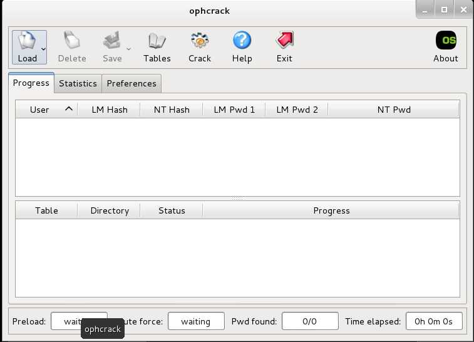Click the Time elapsed 0h 0m 0s field
This screenshot has width=474, height=342.
click(434, 321)
